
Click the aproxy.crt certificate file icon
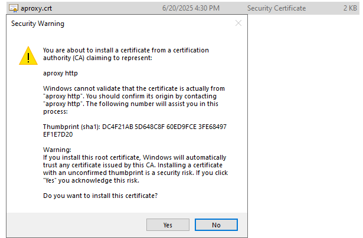point(14,8)
